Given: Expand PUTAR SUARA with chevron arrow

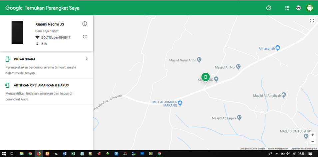Looking at the screenshot, I should click(87, 59).
